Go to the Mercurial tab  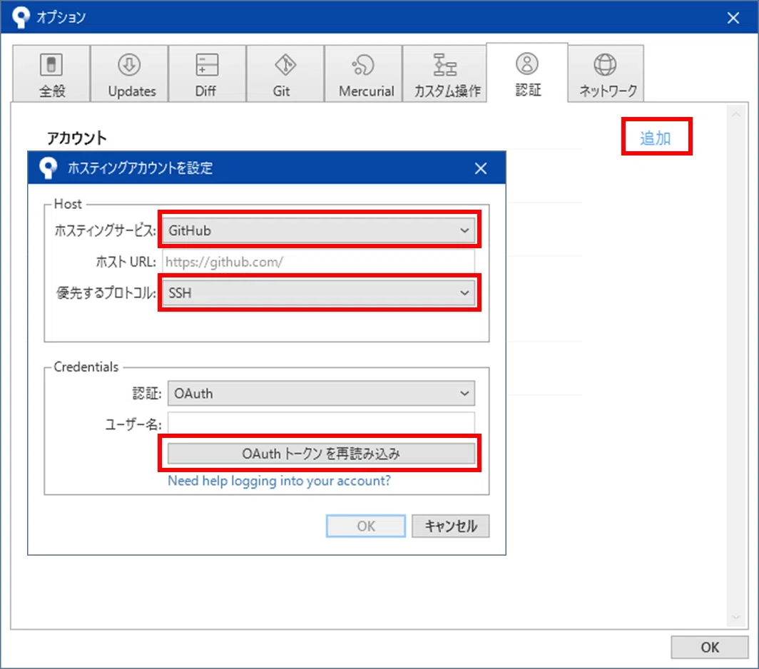tap(364, 74)
